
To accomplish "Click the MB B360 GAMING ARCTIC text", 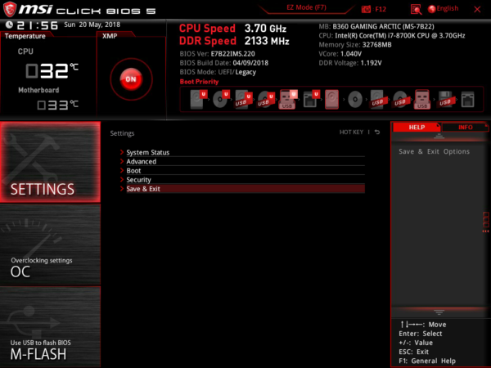I will click(x=376, y=26).
